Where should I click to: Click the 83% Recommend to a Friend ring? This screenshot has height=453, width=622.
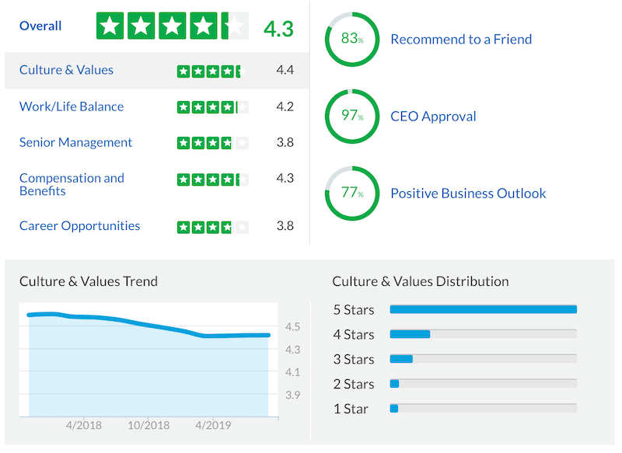(351, 39)
